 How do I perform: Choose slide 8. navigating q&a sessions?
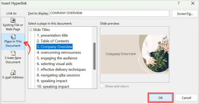point(58,75)
